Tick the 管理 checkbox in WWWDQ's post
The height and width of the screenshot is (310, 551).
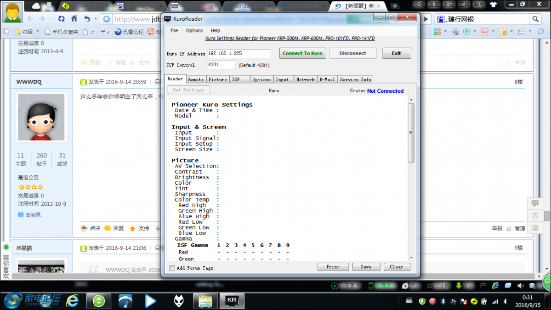click(509, 229)
